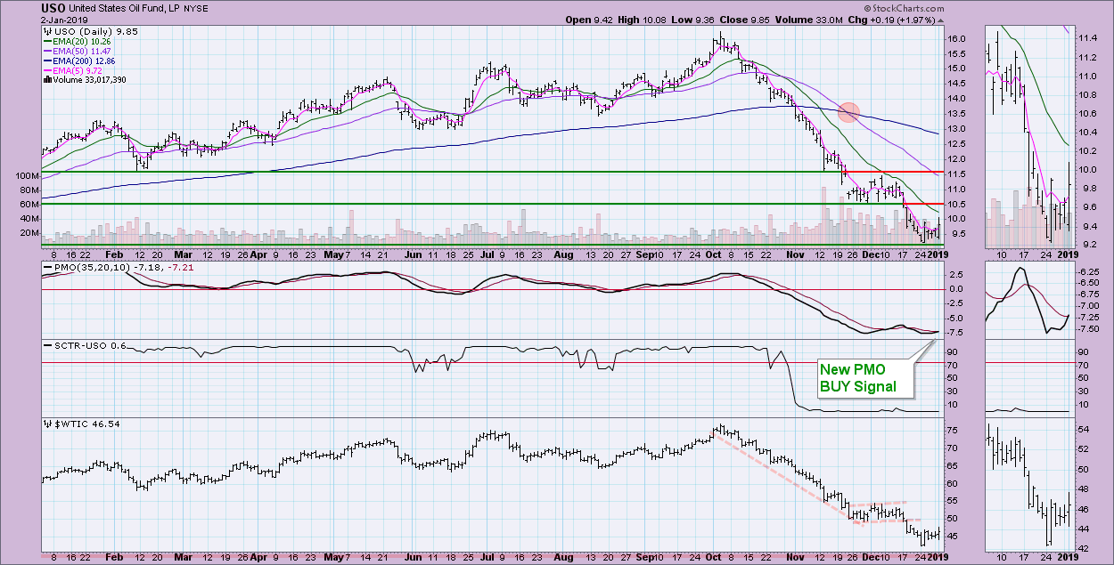Select the EMA(20) 10.26 legend entry
The width and height of the screenshot is (1114, 565).
pos(78,40)
